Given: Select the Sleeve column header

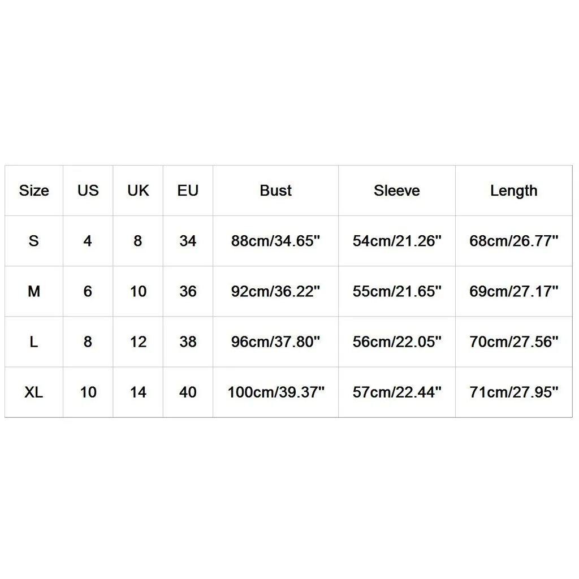Looking at the screenshot, I should (396, 191).
